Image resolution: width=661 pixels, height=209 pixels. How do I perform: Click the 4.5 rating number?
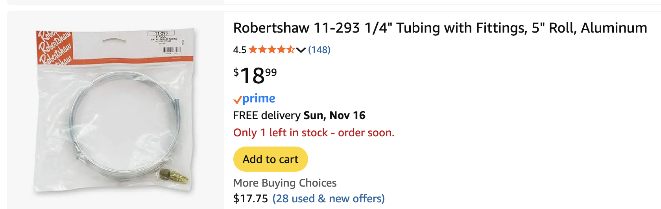click(x=240, y=50)
